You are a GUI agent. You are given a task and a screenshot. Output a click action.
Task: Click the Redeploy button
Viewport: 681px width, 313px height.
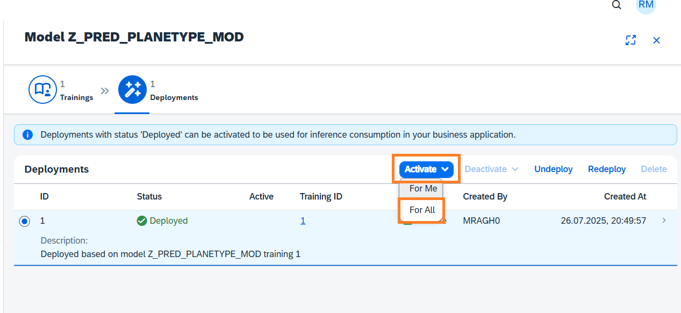tap(607, 169)
